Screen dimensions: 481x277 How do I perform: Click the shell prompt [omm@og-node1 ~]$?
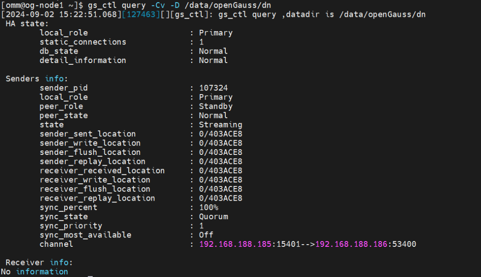coord(42,5)
